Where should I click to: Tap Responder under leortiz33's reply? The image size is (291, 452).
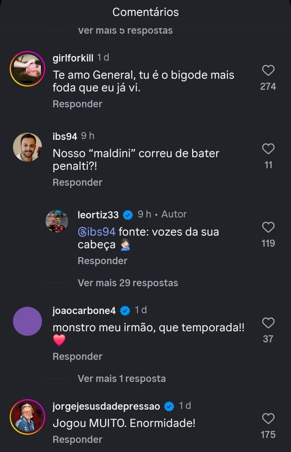[x=102, y=261]
